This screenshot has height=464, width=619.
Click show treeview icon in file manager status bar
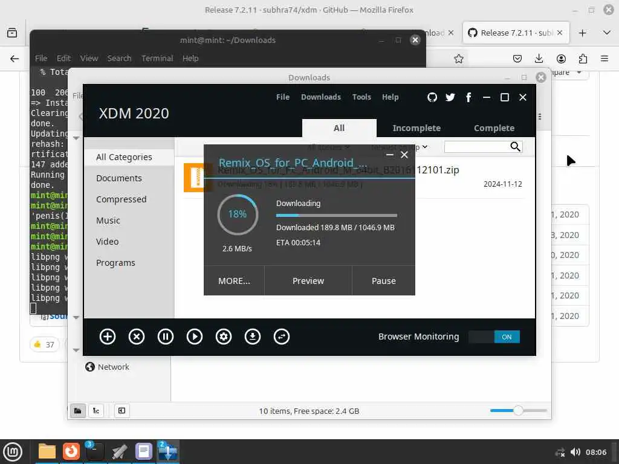pyautogui.click(x=96, y=411)
